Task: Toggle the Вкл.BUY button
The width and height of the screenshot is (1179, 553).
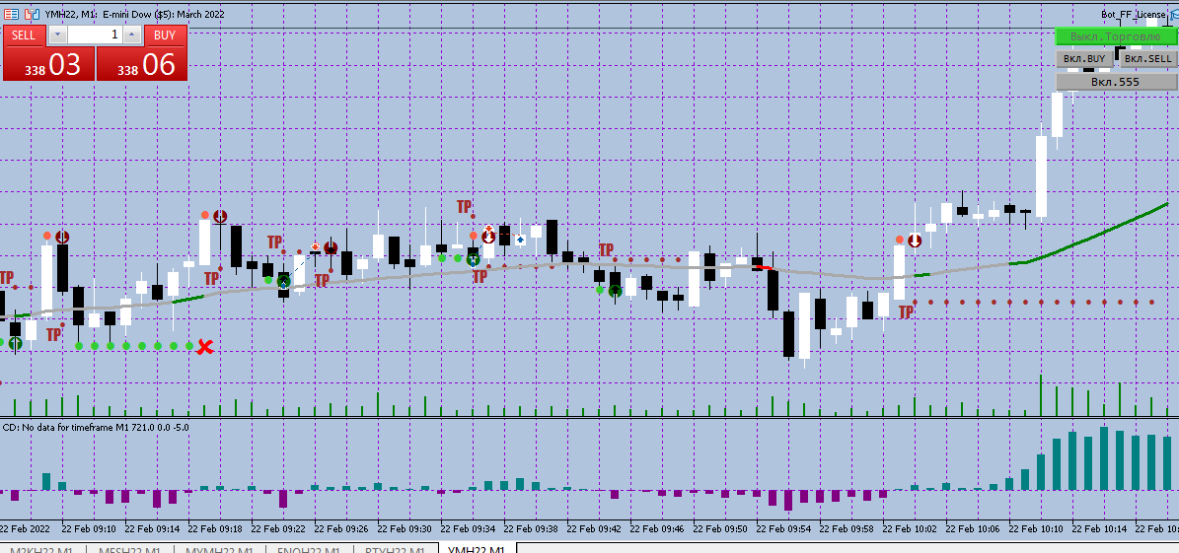Action: pos(1084,58)
